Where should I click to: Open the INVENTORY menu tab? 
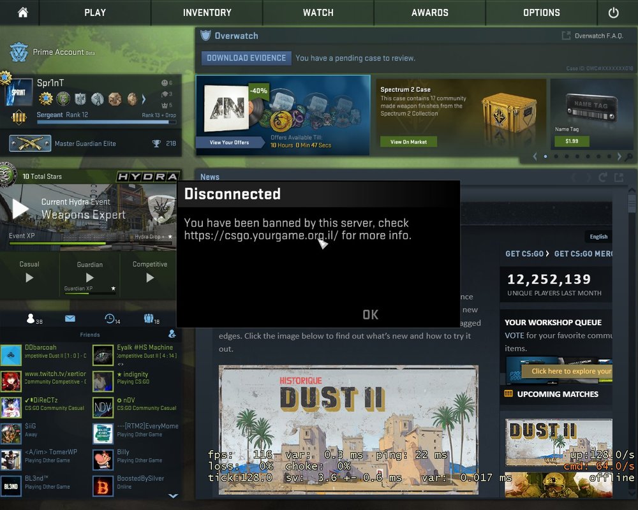[x=207, y=13]
